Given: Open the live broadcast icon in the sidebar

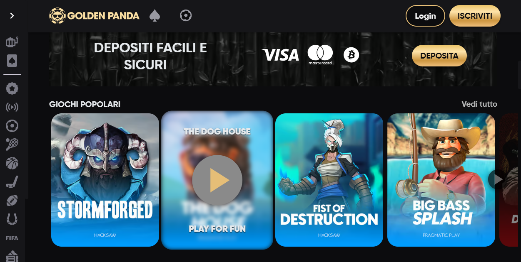Looking at the screenshot, I should pyautogui.click(x=12, y=107).
